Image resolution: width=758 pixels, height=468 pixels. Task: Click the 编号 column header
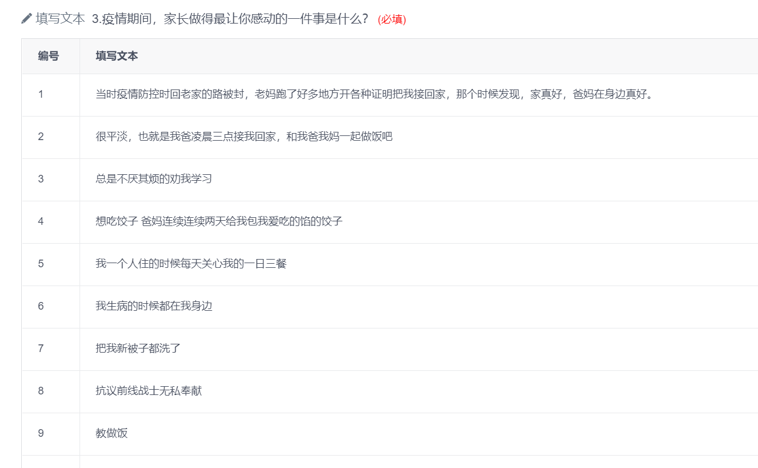(x=48, y=56)
